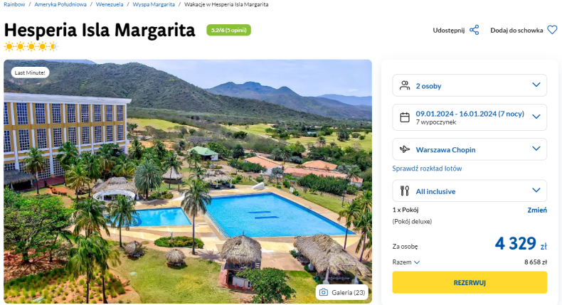The width and height of the screenshot is (562, 305).
Task: Navigate to the Wyspa Margarita breadcrumb
Action: pyautogui.click(x=154, y=4)
